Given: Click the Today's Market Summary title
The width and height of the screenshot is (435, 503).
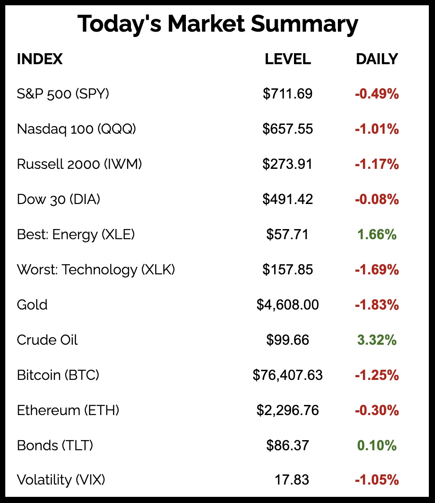Looking at the screenshot, I should pos(217,25).
